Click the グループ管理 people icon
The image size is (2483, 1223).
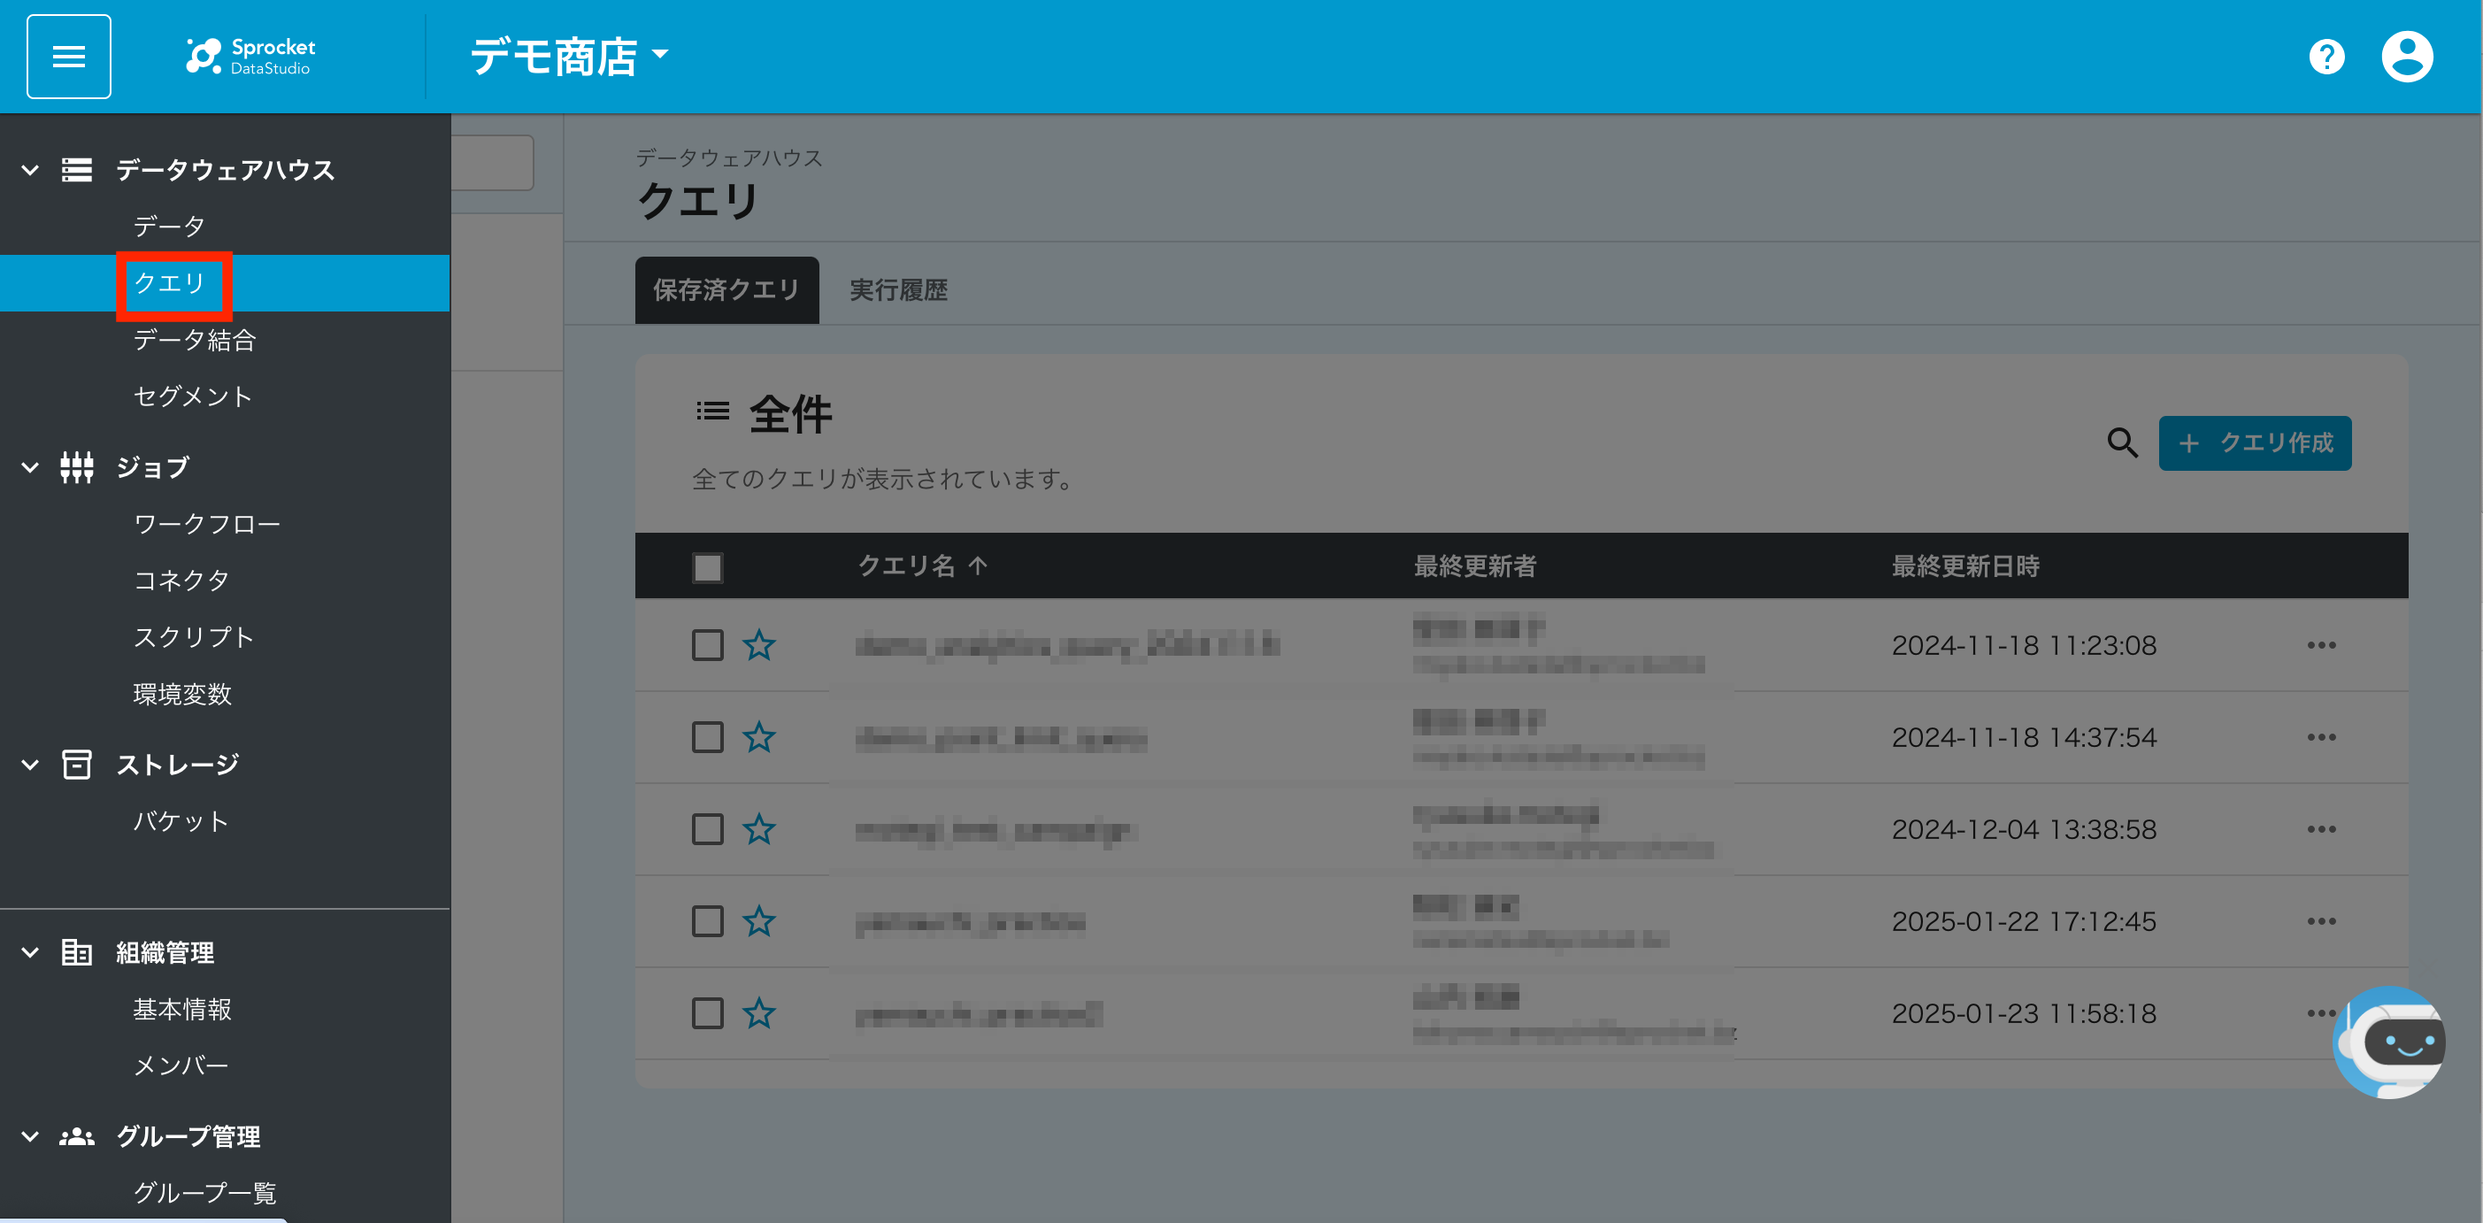pyautogui.click(x=77, y=1137)
